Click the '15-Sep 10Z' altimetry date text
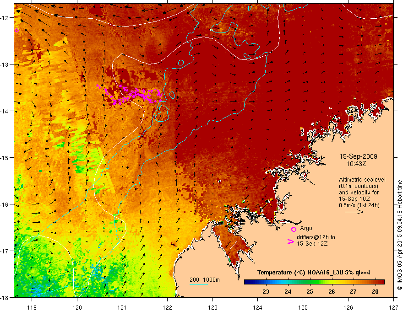 (354, 199)
